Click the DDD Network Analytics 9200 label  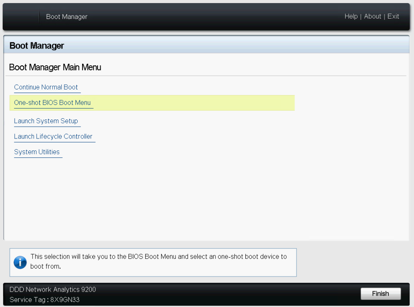click(x=53, y=290)
